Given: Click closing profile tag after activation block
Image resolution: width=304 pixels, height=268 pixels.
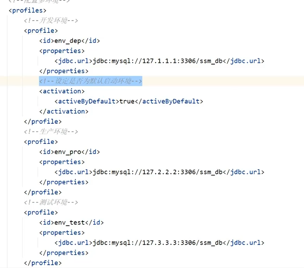Looking at the screenshot, I should (43, 122).
